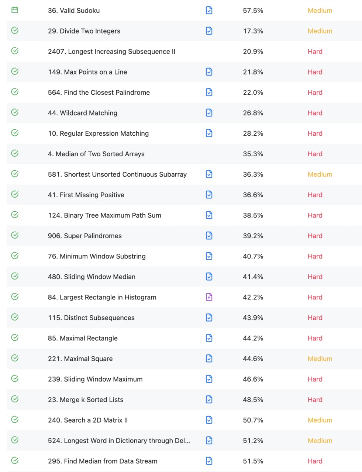Open solution icon for Wildcard Matching

[x=209, y=112]
